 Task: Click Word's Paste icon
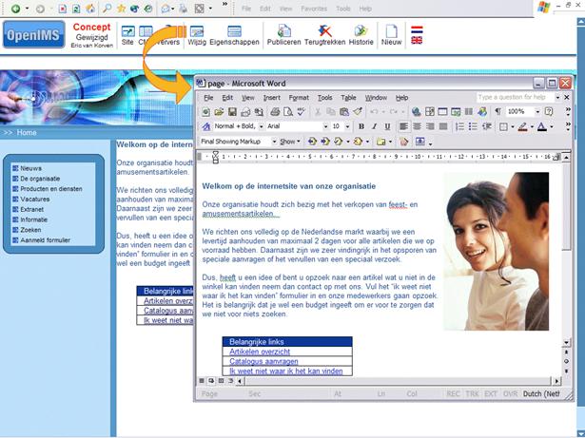point(344,111)
